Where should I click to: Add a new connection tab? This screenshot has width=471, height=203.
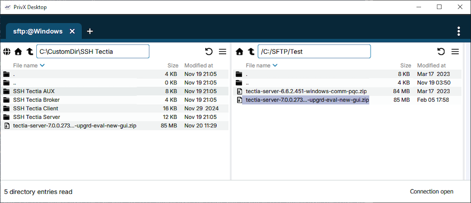pos(90,31)
